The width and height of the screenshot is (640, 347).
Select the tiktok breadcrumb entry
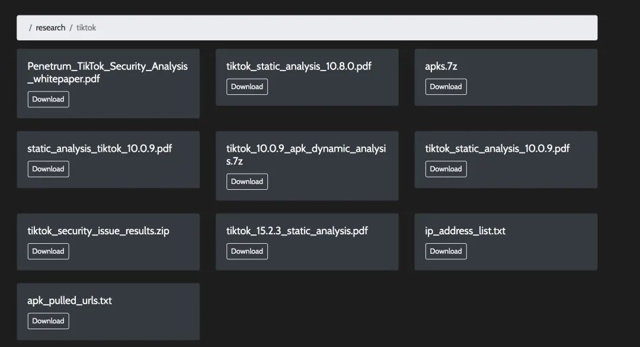pyautogui.click(x=86, y=28)
